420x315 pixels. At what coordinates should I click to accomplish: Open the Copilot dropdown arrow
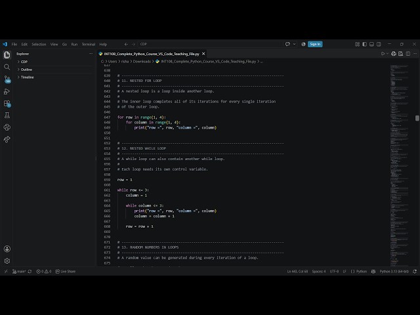pos(294,44)
